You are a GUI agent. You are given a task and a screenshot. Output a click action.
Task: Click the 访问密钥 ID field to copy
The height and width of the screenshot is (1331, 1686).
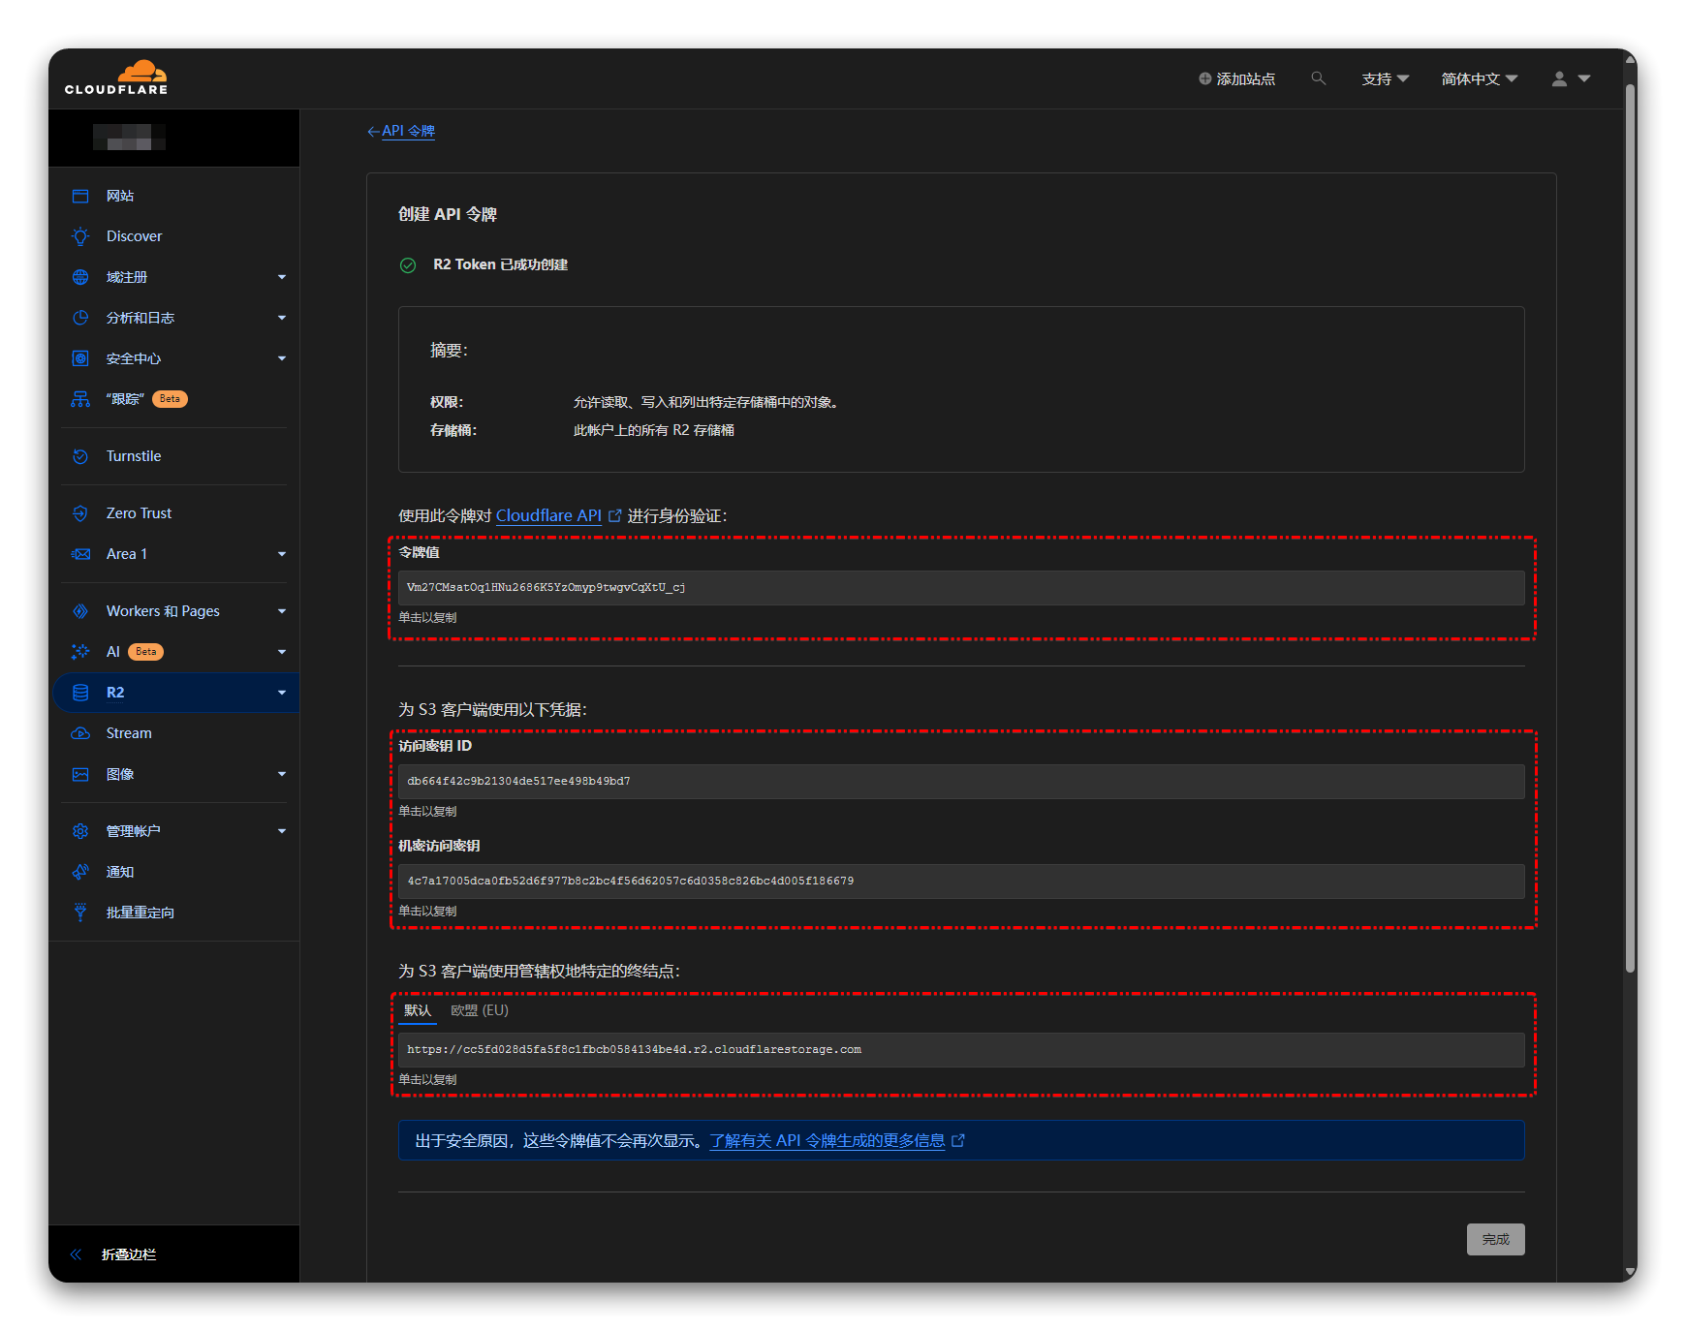961,782
